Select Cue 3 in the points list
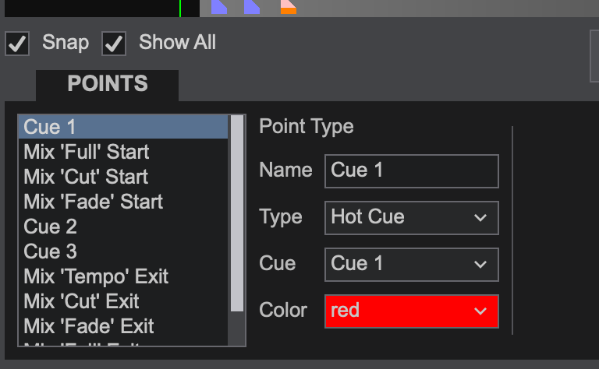Viewport: 599px width, 369px height. (x=123, y=251)
